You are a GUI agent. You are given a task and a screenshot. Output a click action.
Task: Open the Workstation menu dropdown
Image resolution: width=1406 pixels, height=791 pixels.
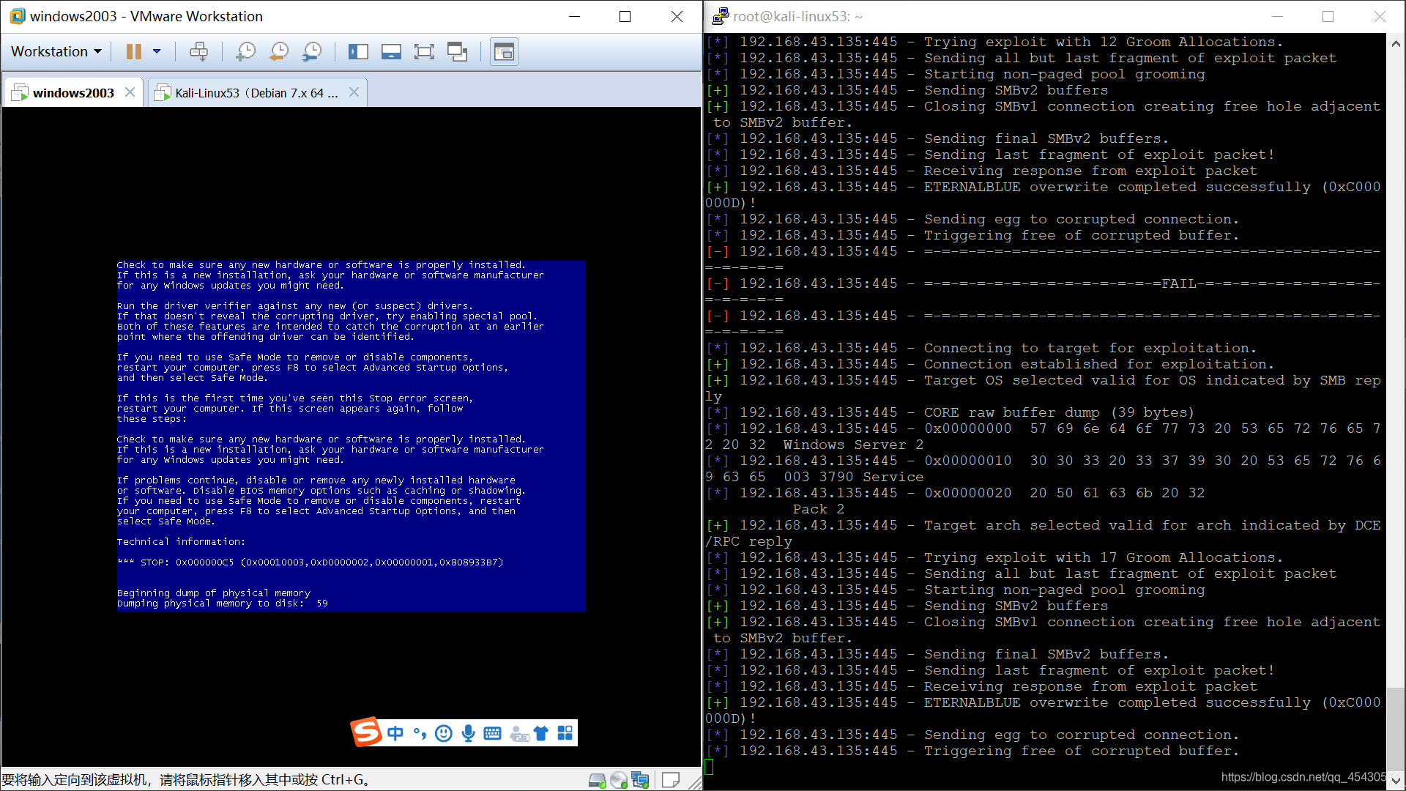click(x=56, y=51)
